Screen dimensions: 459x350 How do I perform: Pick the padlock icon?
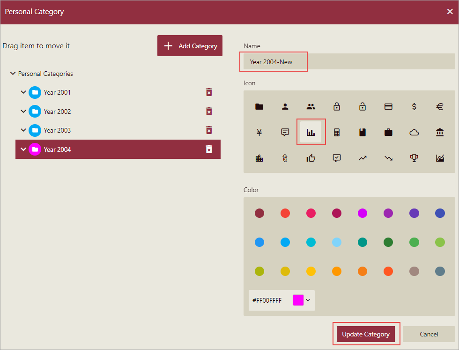pyautogui.click(x=336, y=106)
